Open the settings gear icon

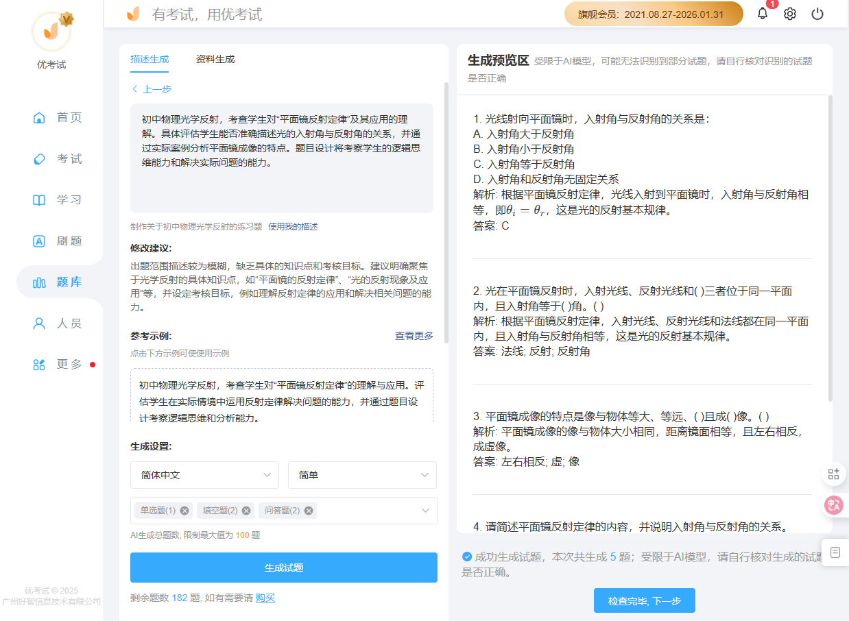(x=789, y=13)
